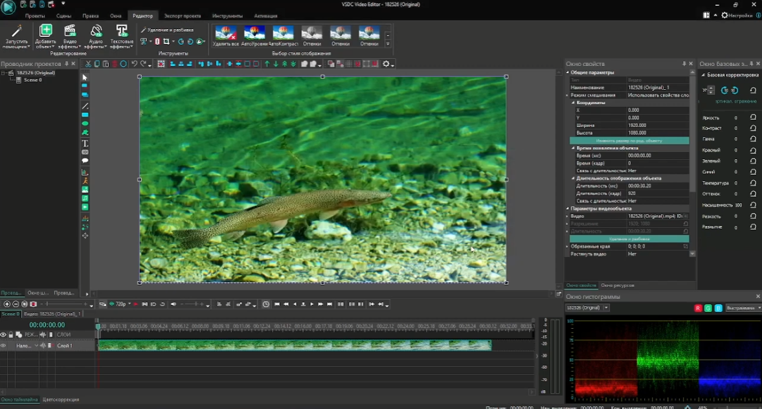The image size is (762, 409).
Task: Click the Удаление и разбивка ribbon button
Action: 167,30
